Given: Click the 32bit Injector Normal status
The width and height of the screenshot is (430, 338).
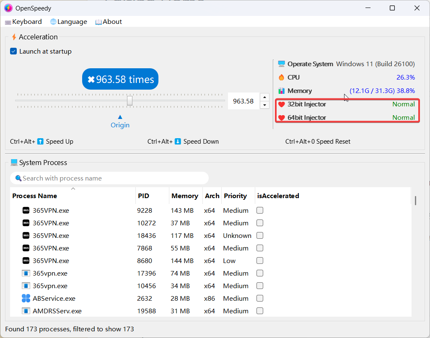Looking at the screenshot, I should [404, 104].
